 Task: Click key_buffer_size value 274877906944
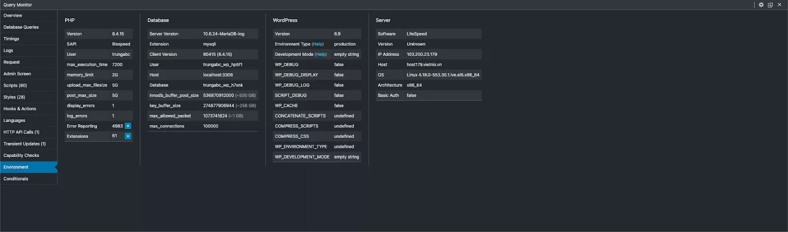[219, 106]
